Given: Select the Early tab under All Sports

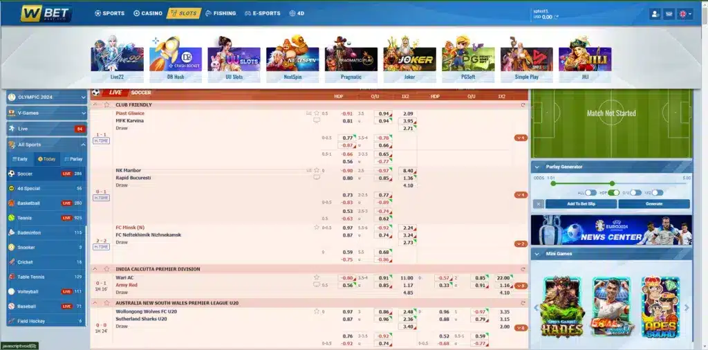Looking at the screenshot, I should pyautogui.click(x=19, y=159).
